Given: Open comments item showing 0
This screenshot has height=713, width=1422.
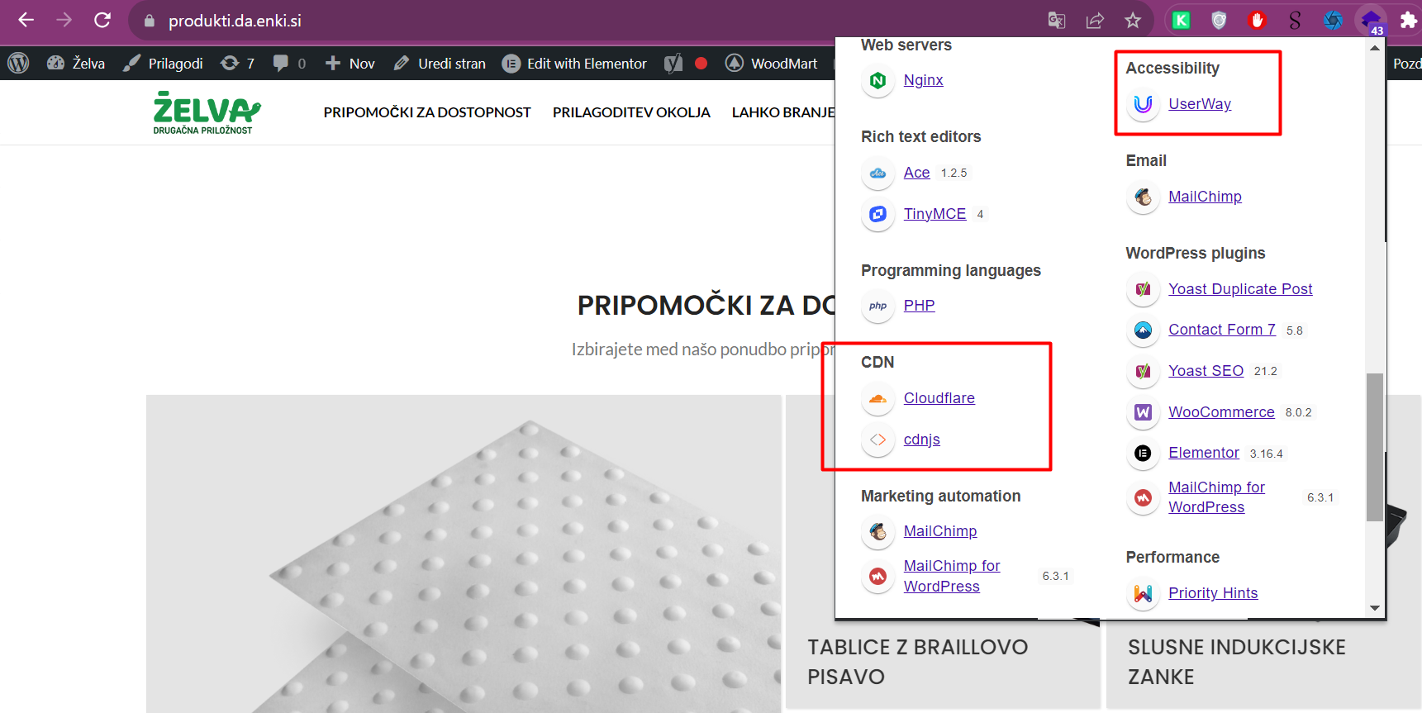Looking at the screenshot, I should coord(289,63).
